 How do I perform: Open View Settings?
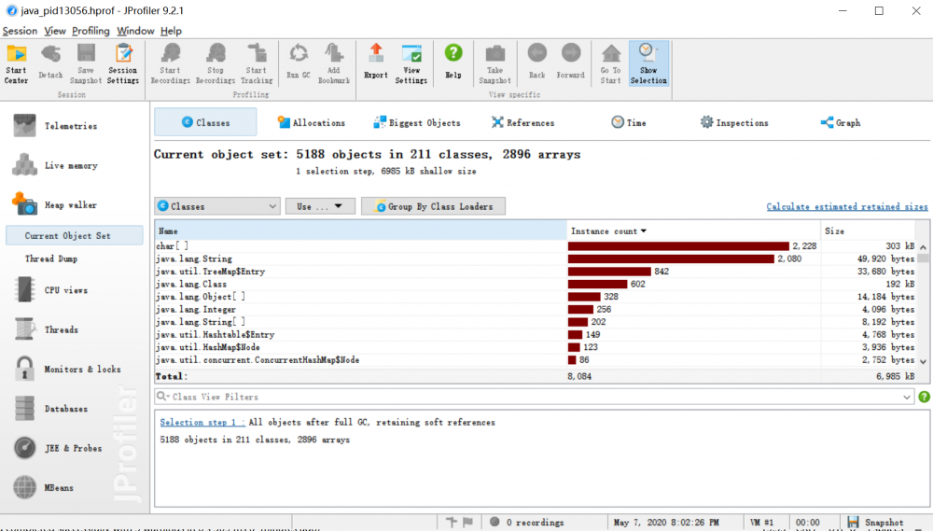click(411, 63)
